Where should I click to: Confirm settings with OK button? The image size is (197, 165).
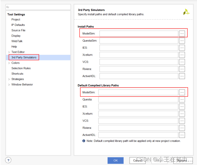(116, 160)
